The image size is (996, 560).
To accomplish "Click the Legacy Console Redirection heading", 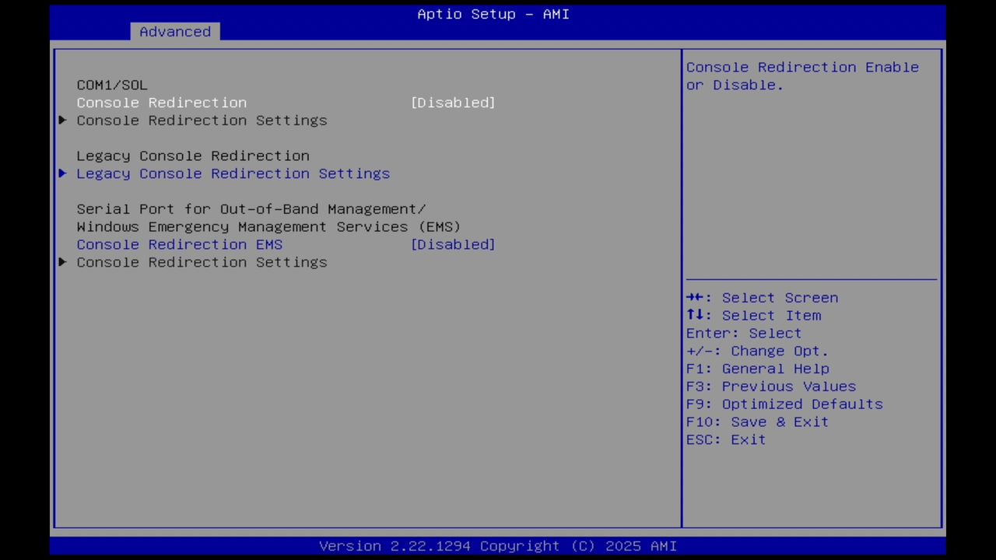I will pos(192,156).
